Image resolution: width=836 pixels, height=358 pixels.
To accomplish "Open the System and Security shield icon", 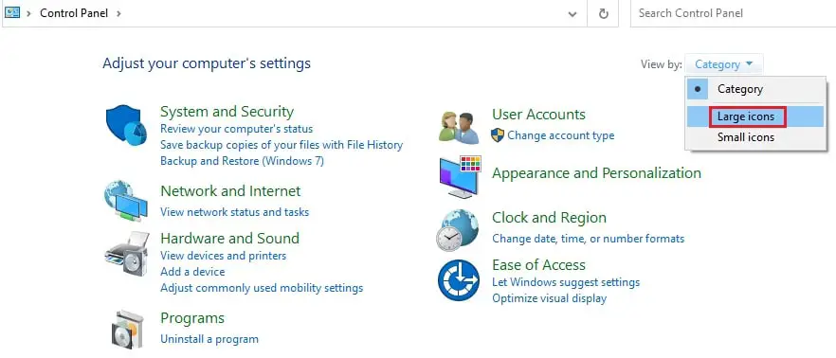I will 126,125.
